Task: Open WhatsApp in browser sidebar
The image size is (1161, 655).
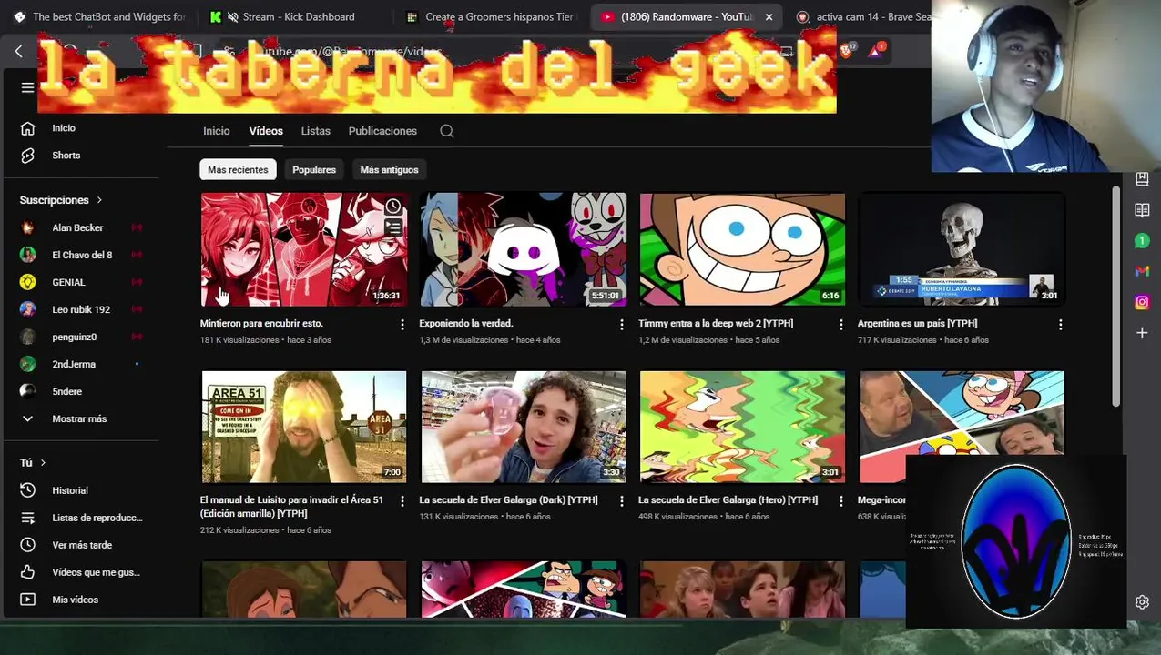Action: click(x=1142, y=241)
